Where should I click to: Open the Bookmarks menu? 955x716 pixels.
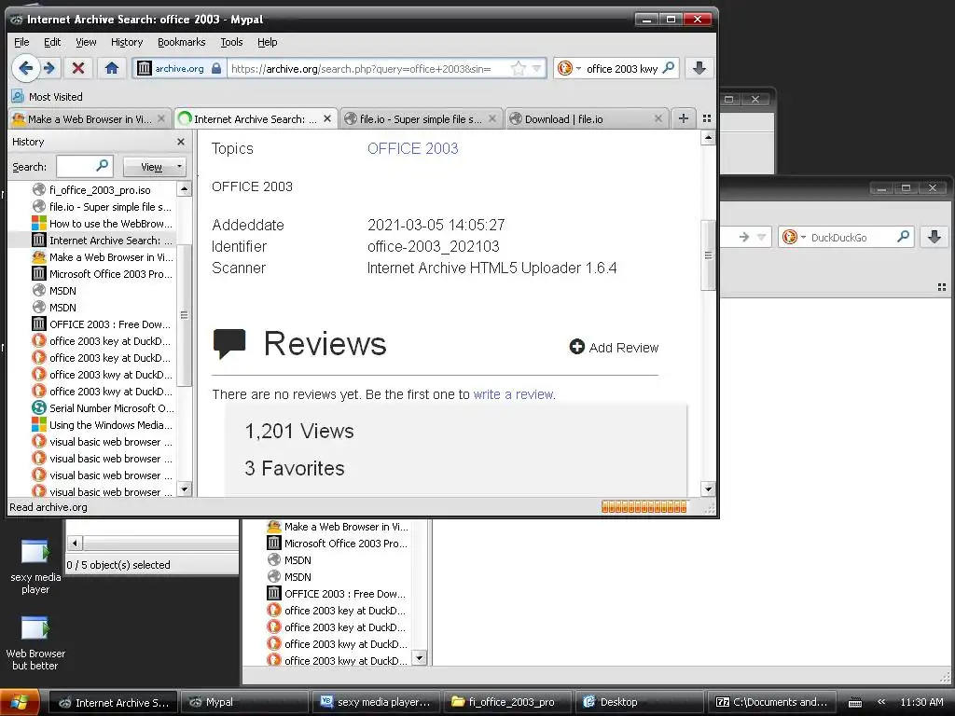(182, 42)
